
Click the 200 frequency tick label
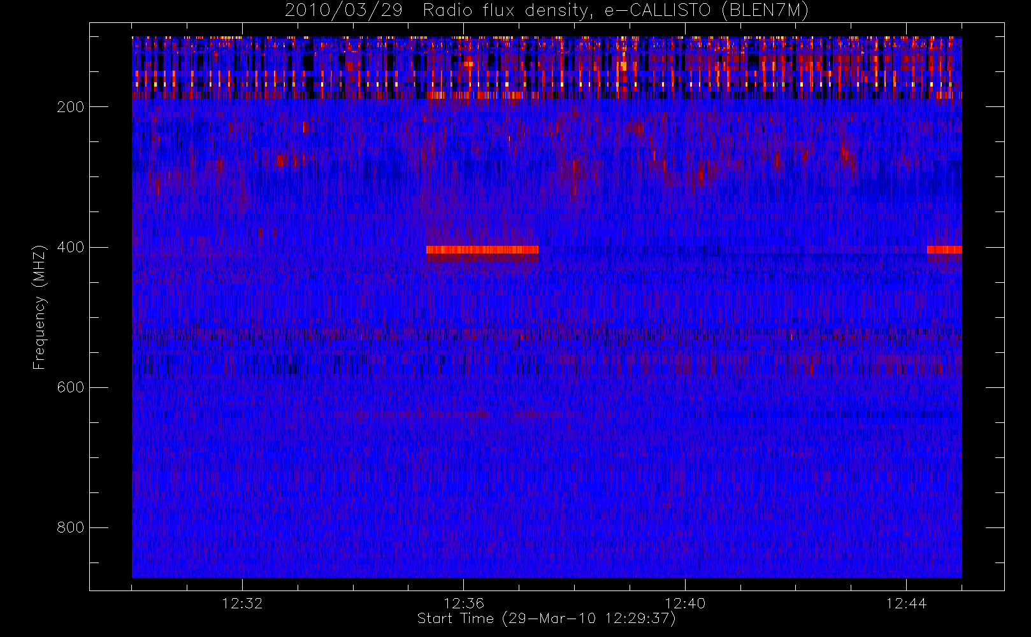tap(71, 107)
